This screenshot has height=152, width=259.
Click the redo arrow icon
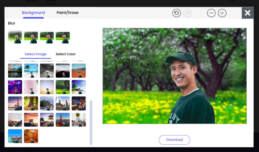187,13
